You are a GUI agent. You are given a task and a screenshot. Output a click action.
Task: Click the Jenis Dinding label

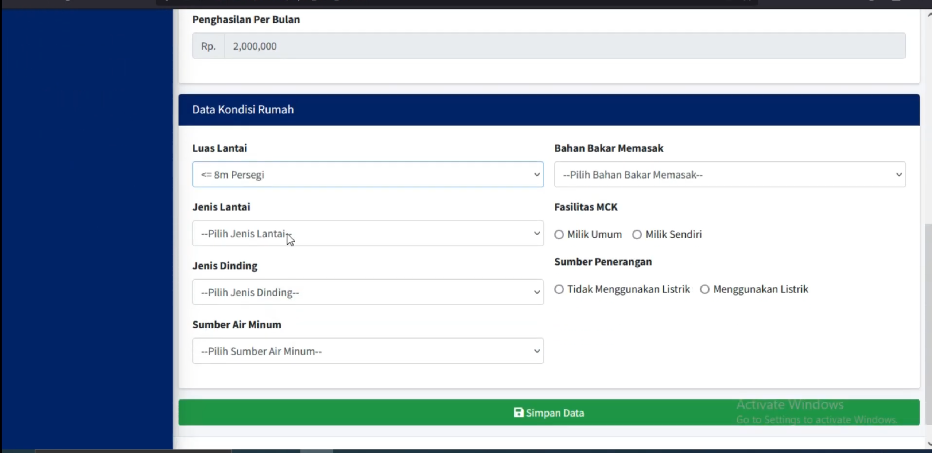coord(225,266)
